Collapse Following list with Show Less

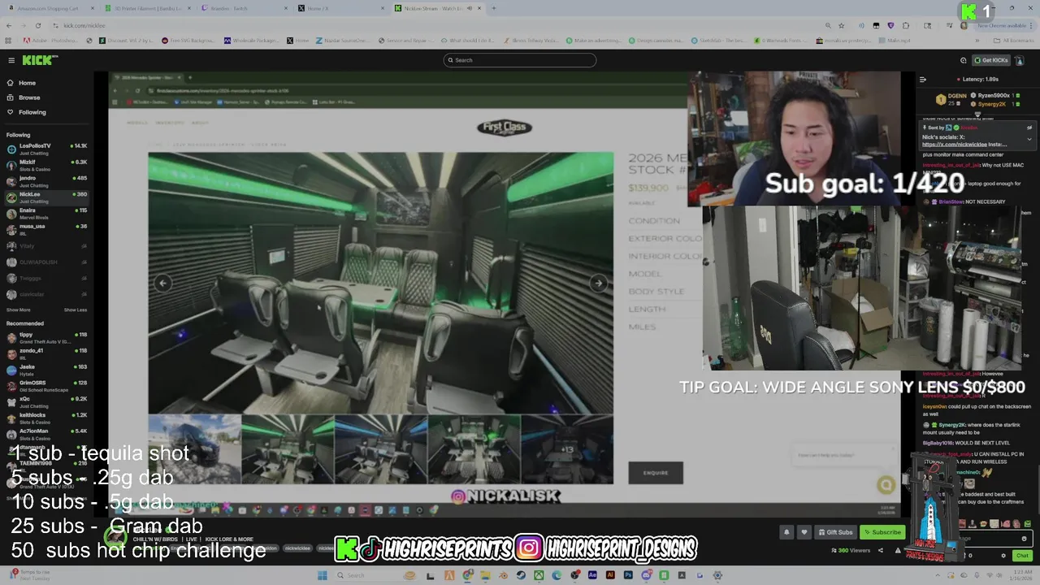coord(76,310)
